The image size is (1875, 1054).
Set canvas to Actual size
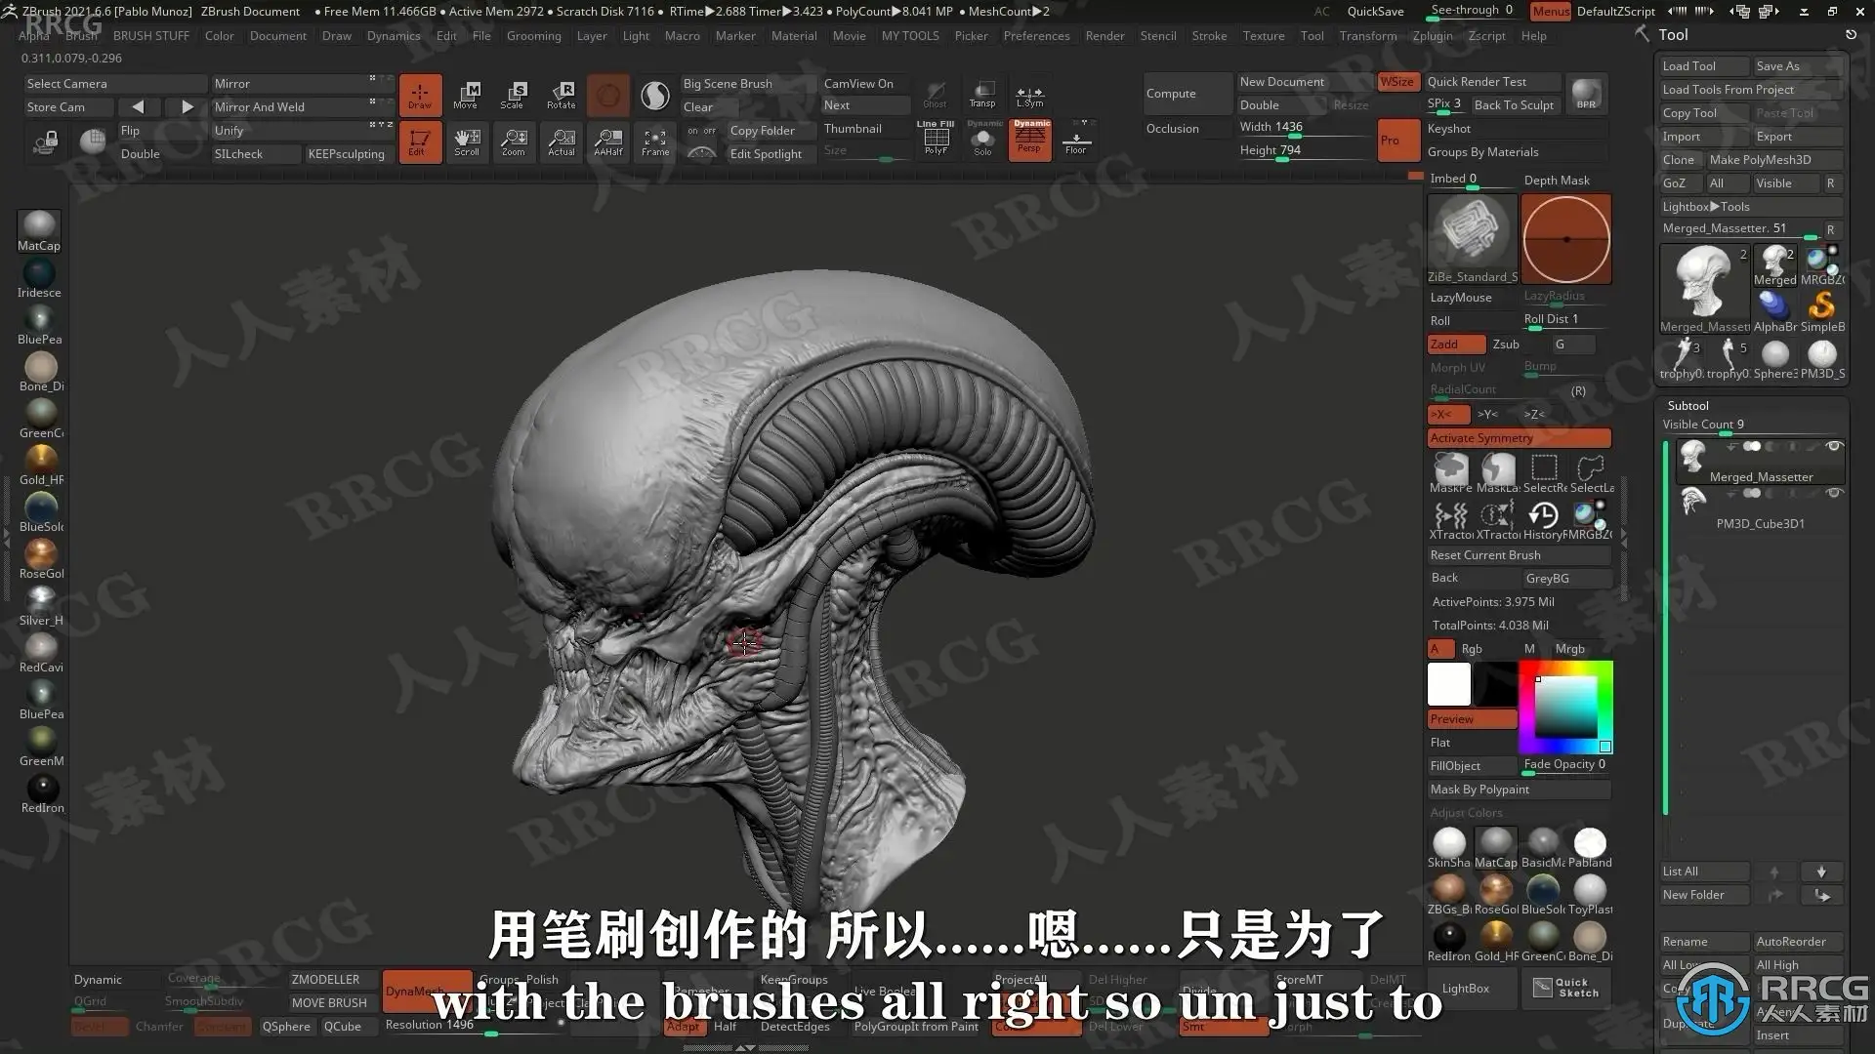[x=562, y=142]
